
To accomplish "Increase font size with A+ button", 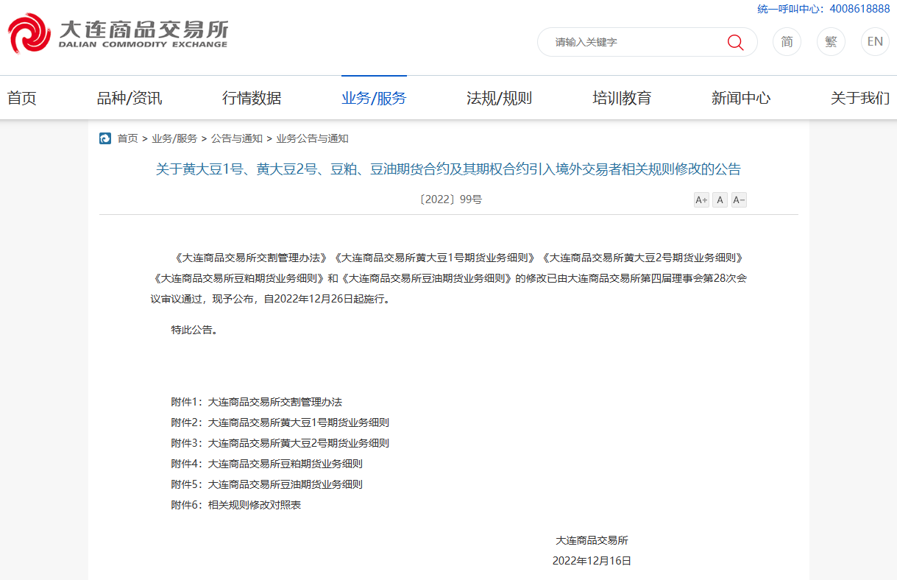I will coord(701,200).
